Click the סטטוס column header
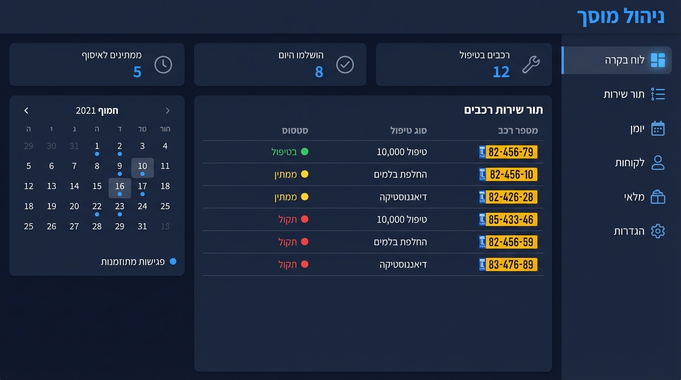The image size is (681, 380). coord(295,131)
